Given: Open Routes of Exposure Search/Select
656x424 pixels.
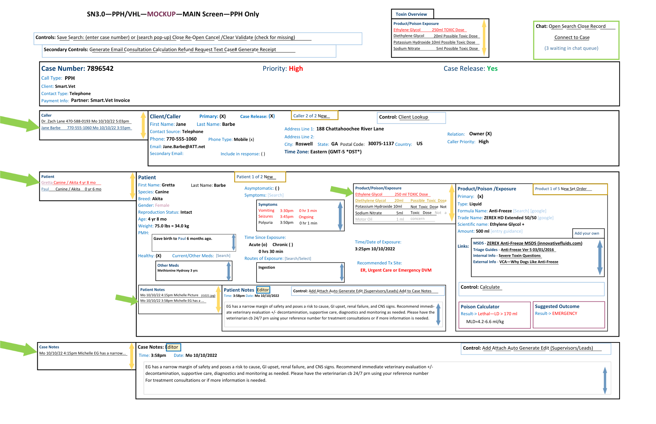Looking at the screenshot, I should tap(298, 259).
